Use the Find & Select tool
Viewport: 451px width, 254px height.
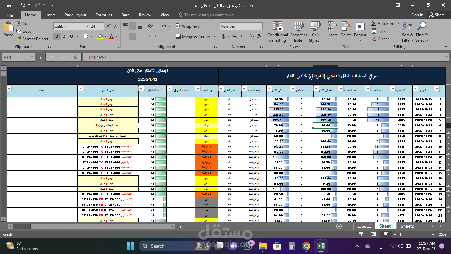[x=422, y=32]
